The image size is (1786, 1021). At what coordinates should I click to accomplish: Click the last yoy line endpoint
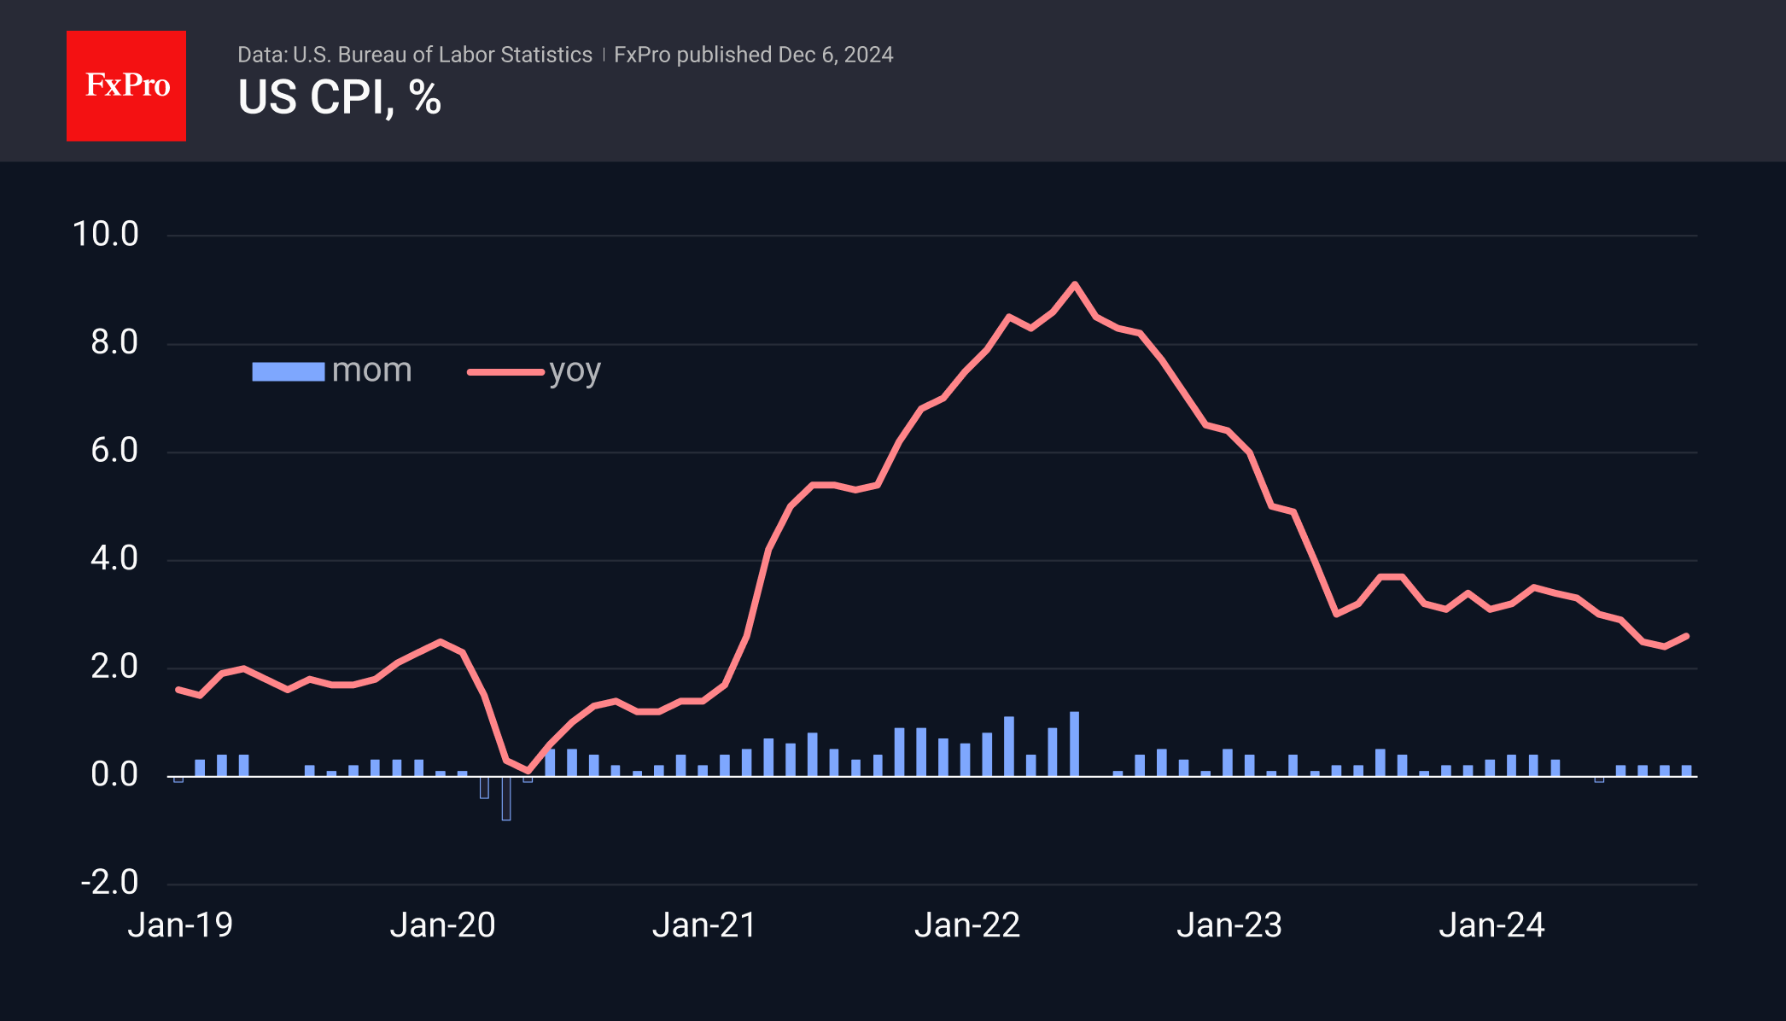click(1686, 636)
